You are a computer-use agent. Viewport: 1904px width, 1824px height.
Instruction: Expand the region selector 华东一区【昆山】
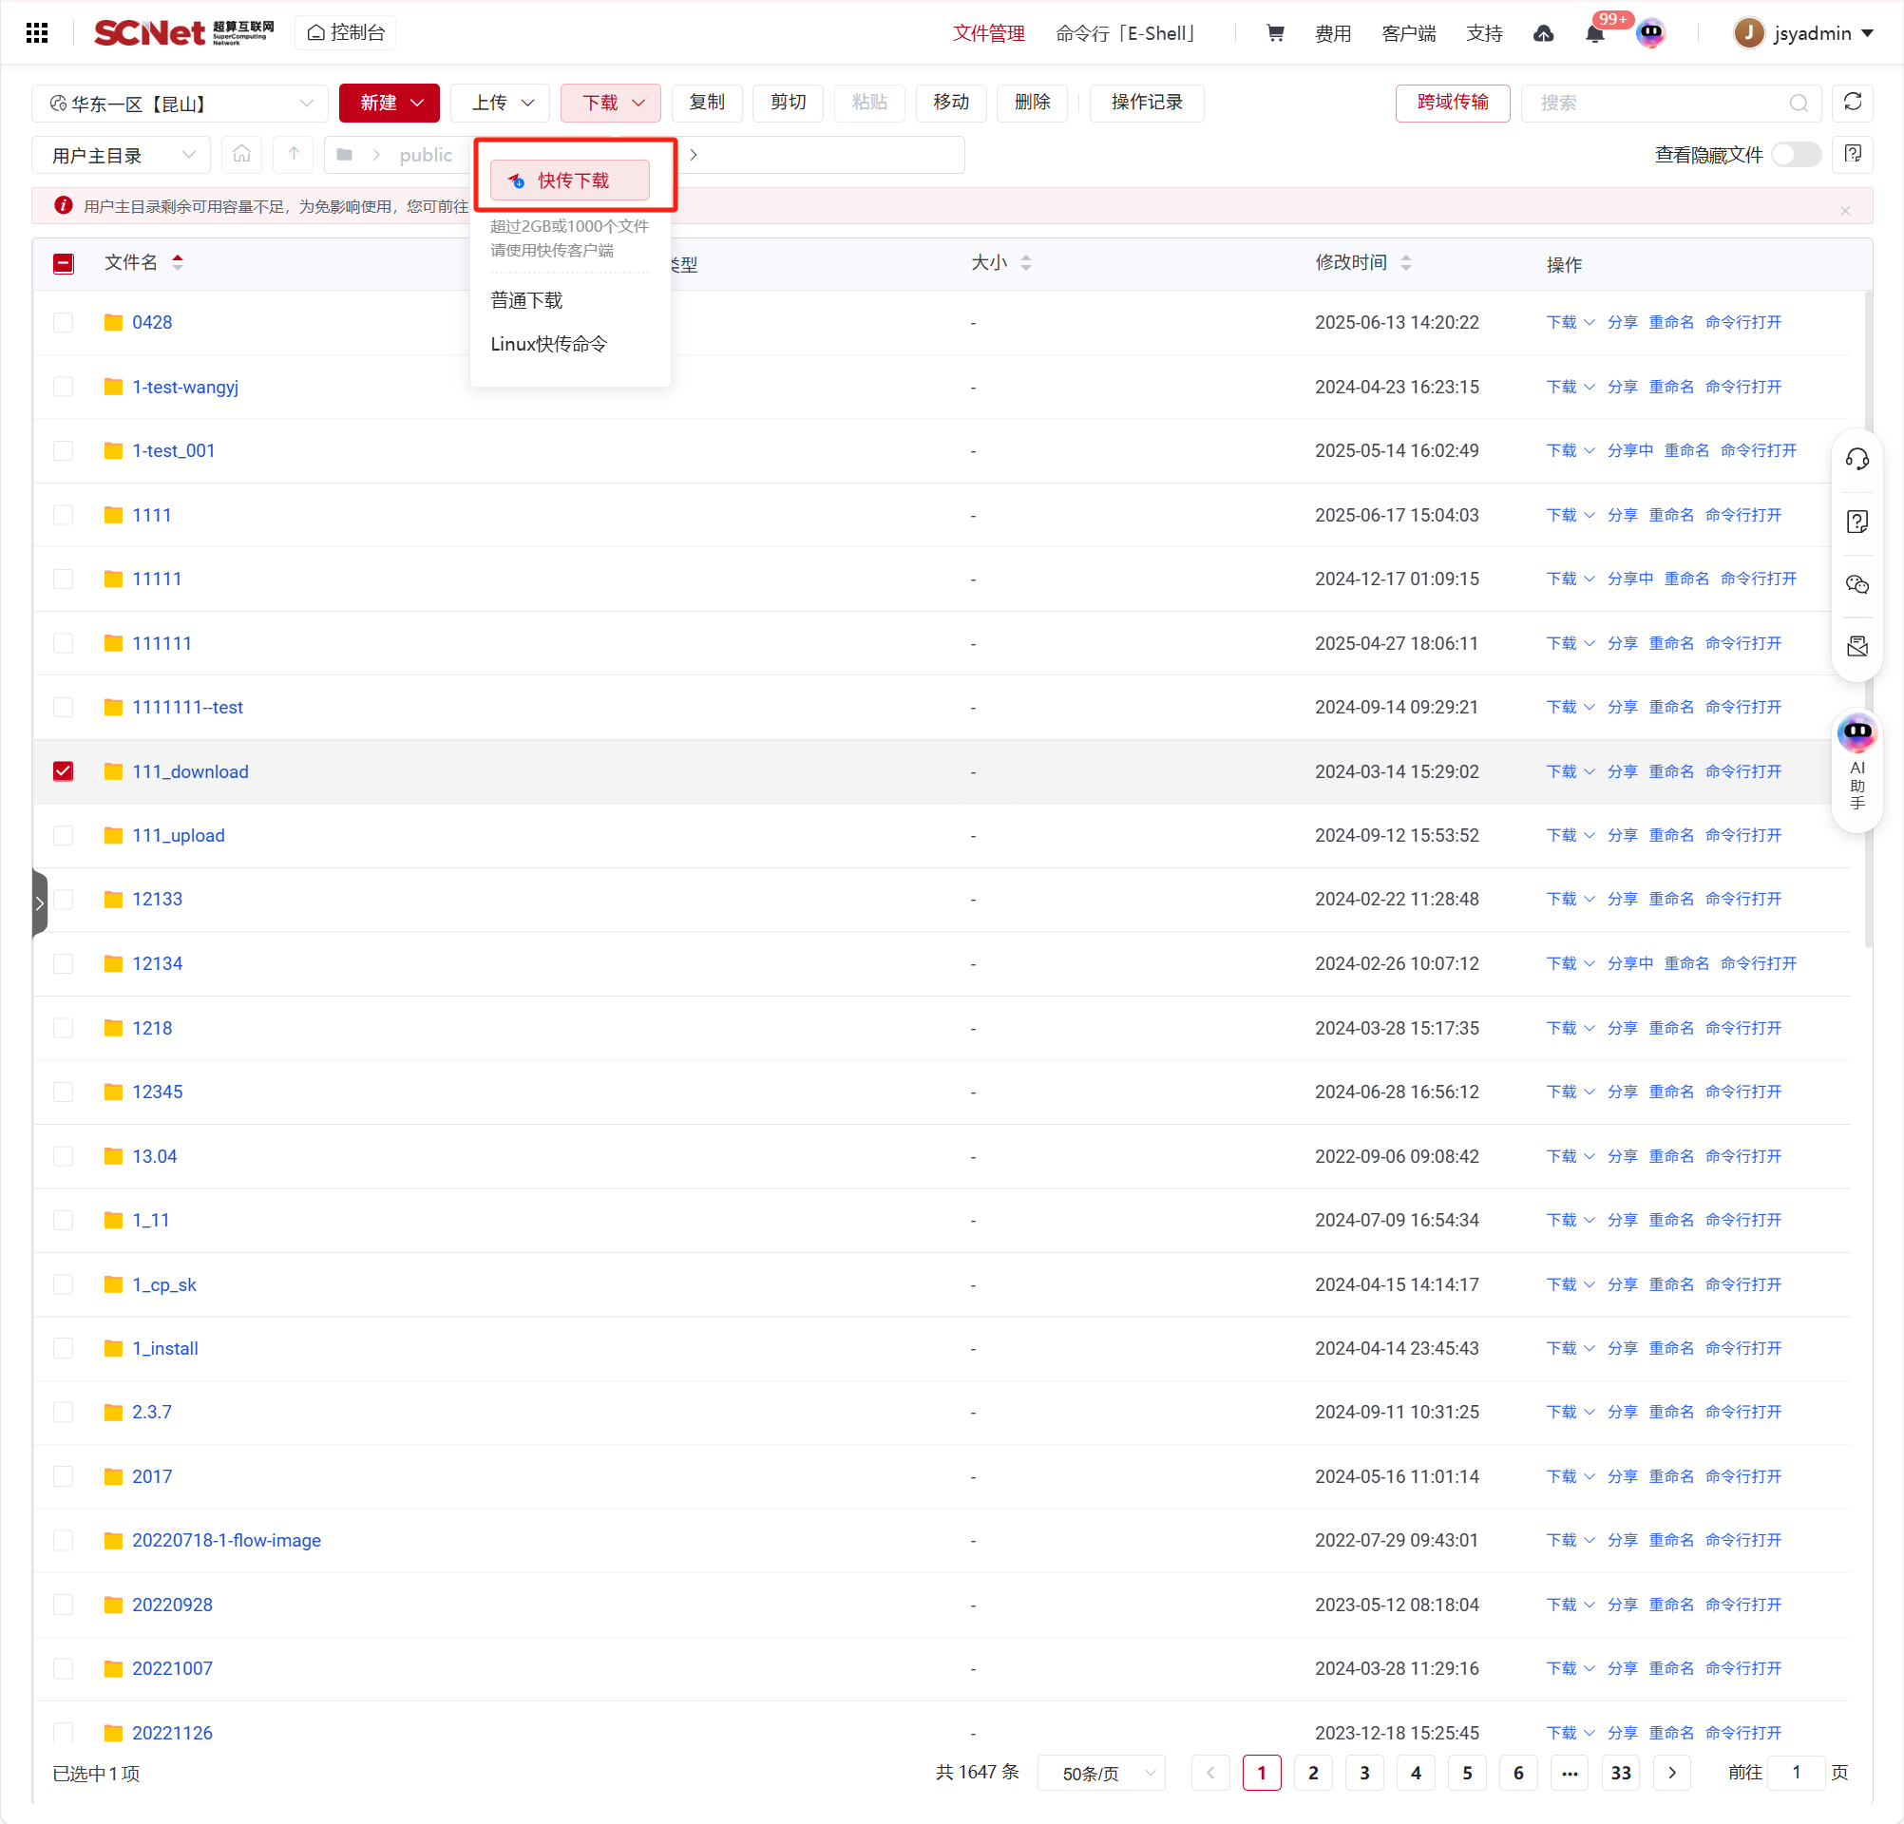(180, 103)
